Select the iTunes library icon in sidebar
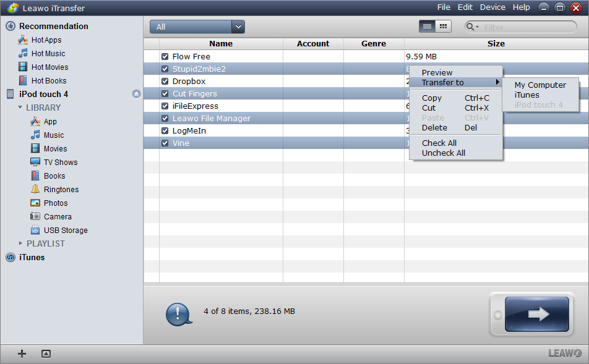Viewport: 589px width, 364px height. click(11, 257)
